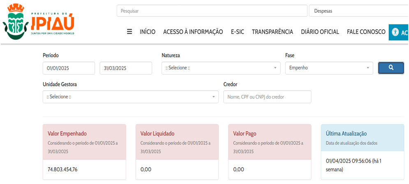Go to the INÍCIO menu item
The width and height of the screenshot is (409, 184).
148,32
